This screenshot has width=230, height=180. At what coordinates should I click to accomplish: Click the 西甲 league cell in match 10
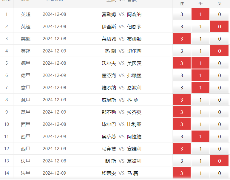(26, 124)
